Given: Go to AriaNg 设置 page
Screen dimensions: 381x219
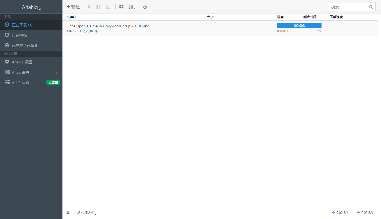Looking at the screenshot, I should point(22,62).
